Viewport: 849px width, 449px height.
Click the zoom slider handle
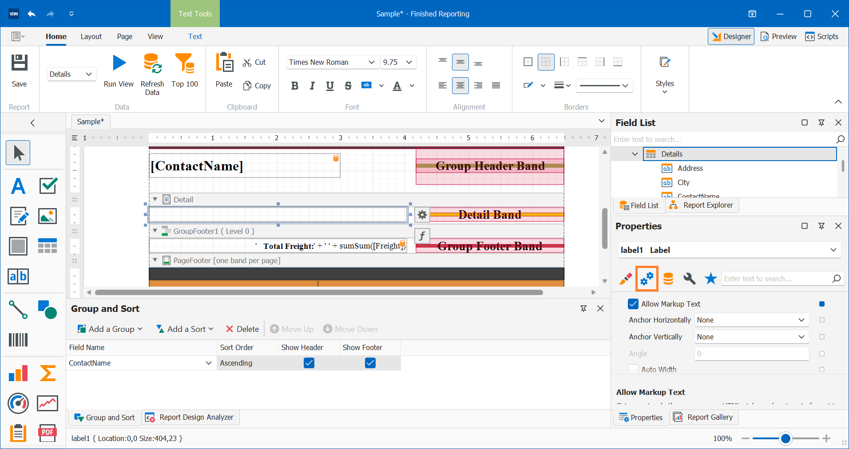786,438
